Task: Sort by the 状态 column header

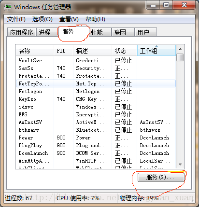Action: 125,51
